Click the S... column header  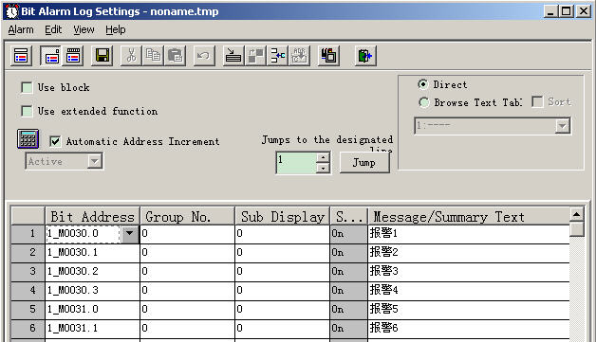coord(349,217)
